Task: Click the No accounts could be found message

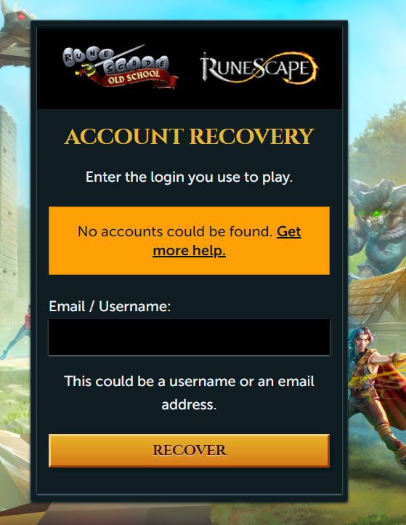Action: point(175,231)
